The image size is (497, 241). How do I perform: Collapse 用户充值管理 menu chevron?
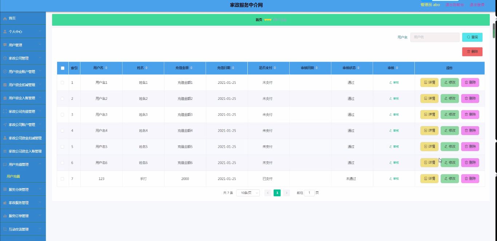(x=40, y=164)
